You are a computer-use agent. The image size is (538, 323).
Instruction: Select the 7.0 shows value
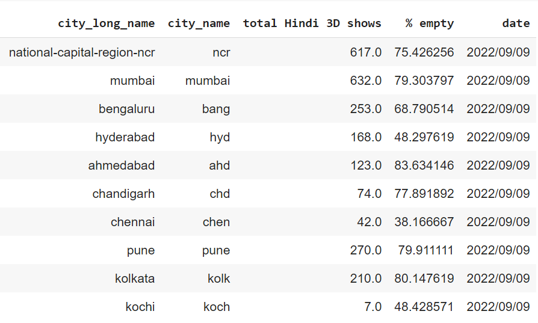click(x=373, y=307)
